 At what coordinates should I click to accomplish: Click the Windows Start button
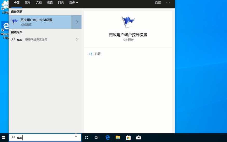(4, 138)
